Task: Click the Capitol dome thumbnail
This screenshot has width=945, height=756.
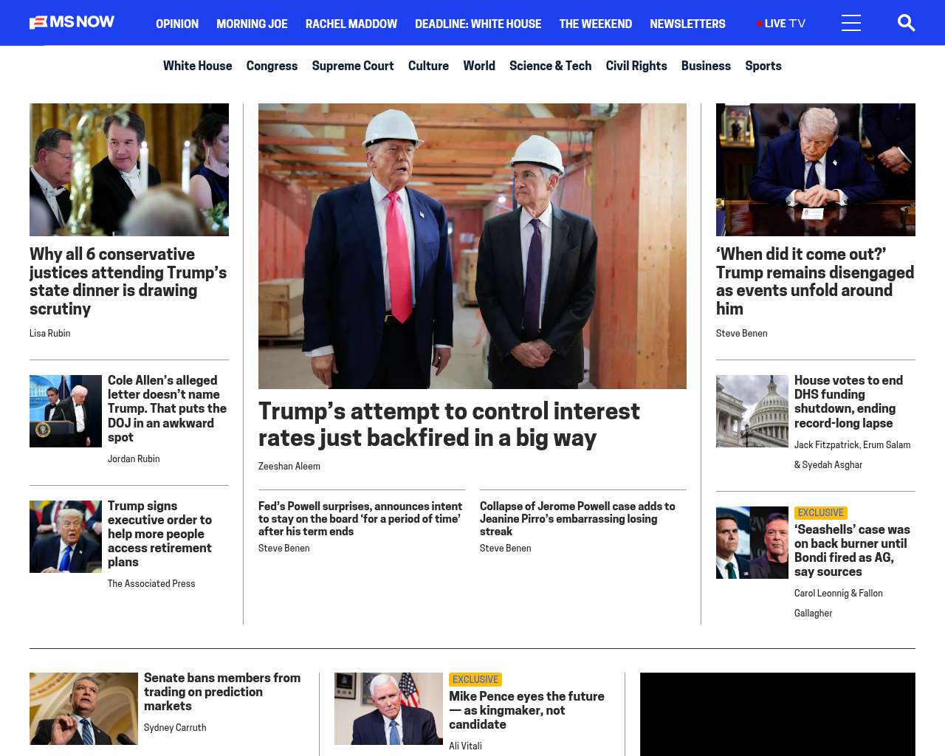Action: coord(752,411)
